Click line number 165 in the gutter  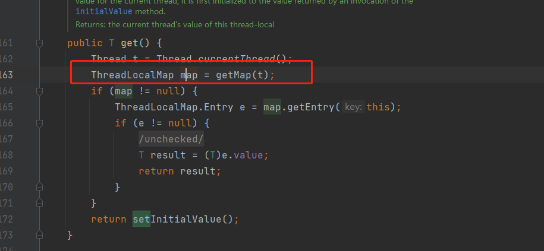pyautogui.click(x=6, y=107)
